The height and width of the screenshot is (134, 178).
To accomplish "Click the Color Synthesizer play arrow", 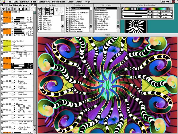I will pos(123,9).
